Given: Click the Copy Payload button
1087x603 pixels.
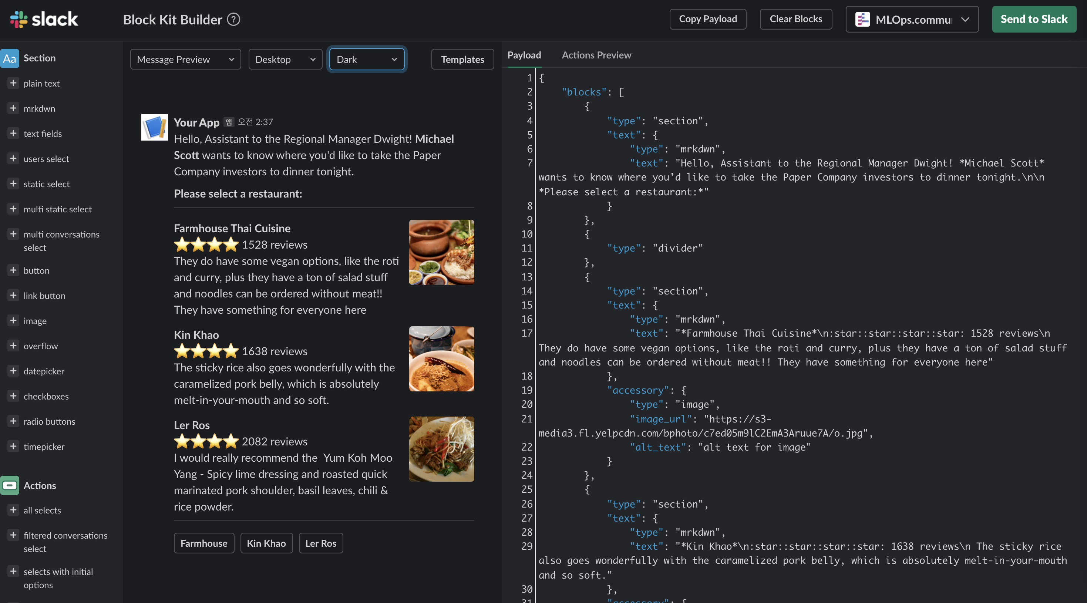Looking at the screenshot, I should coord(708,19).
